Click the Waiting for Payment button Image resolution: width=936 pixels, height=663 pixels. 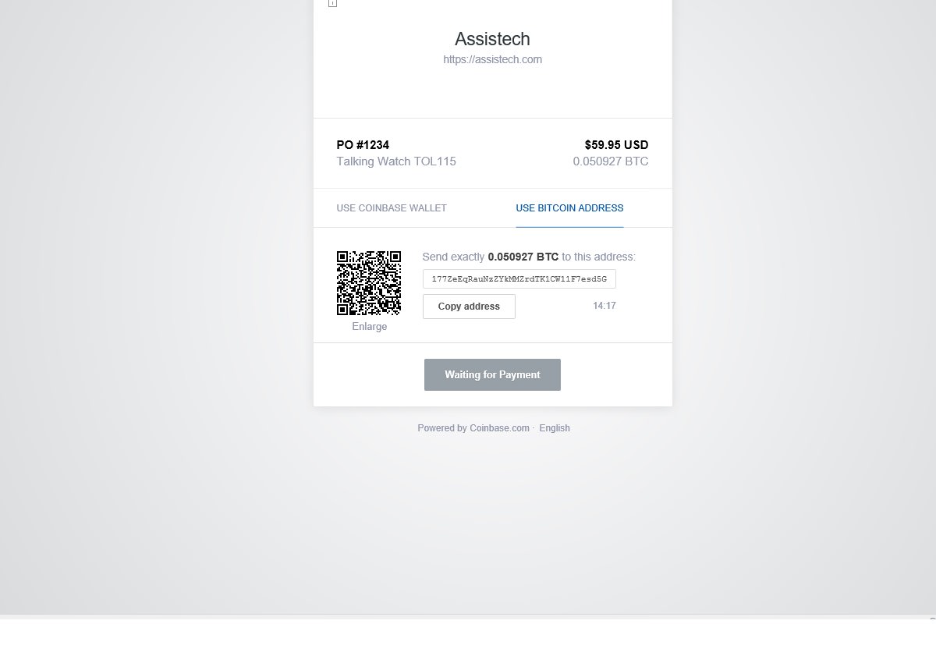point(492,374)
